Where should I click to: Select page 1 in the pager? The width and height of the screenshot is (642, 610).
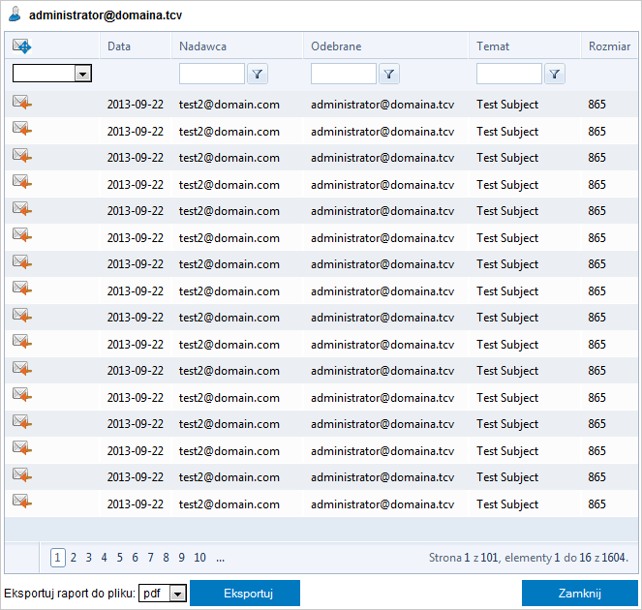tap(58, 558)
